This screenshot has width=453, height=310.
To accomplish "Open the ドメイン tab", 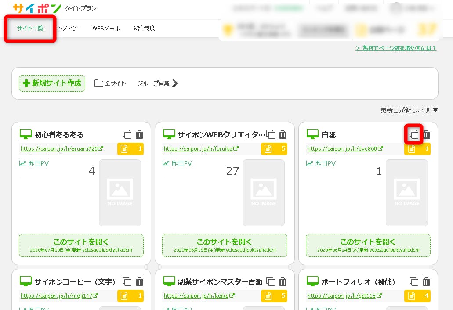I will (68, 29).
